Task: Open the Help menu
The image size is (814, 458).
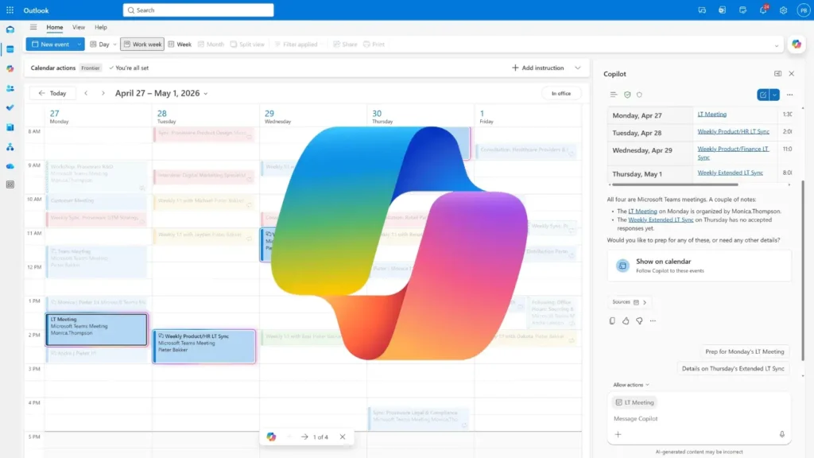Action: tap(101, 27)
